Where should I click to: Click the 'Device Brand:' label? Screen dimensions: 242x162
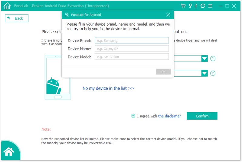point(79,41)
